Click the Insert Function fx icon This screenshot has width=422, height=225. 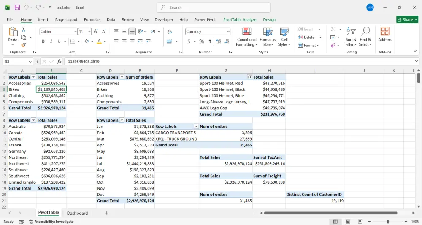[x=59, y=62]
